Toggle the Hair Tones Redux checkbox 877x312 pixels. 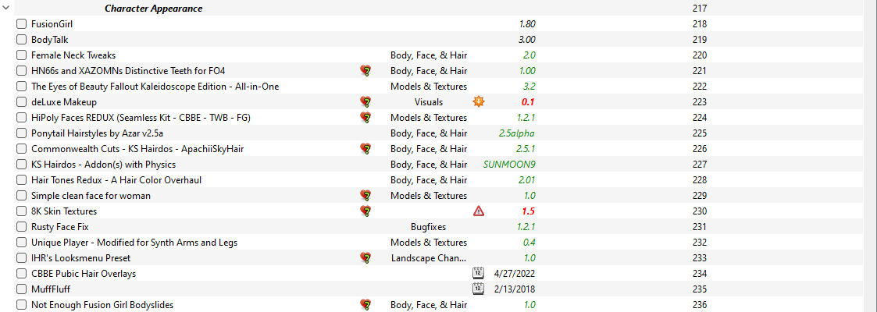coord(21,180)
